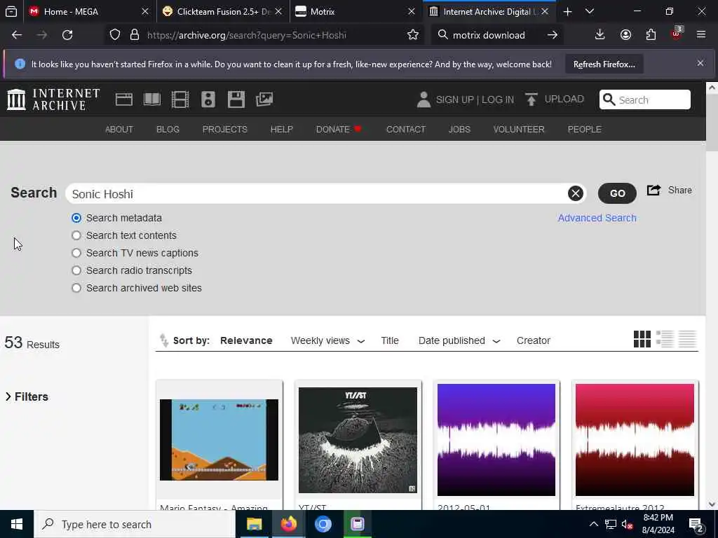
Task: Open the DONATE menu item
Action: point(339,130)
